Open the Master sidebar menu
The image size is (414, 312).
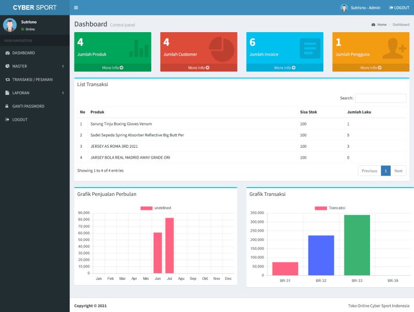(x=35, y=66)
